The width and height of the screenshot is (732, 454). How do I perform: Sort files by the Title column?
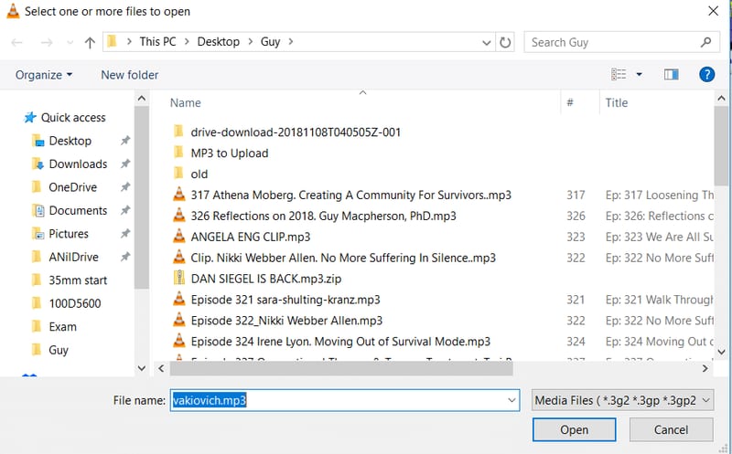616,102
